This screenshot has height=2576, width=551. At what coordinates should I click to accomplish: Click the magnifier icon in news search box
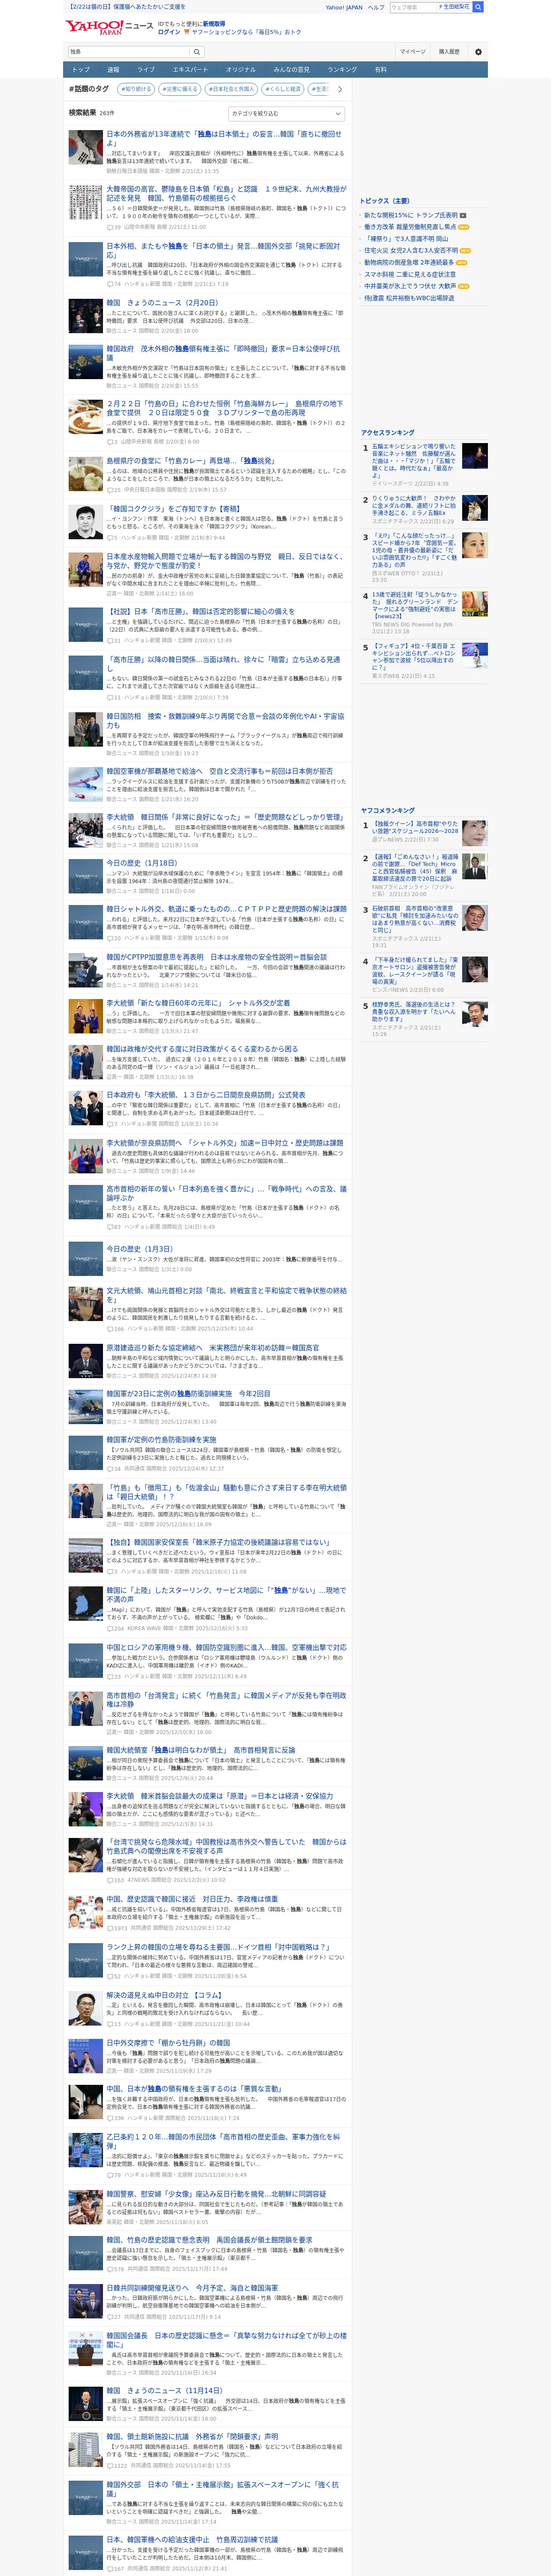tap(197, 52)
